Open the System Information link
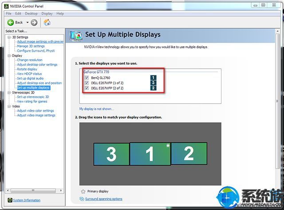This screenshot has height=210, width=284. (27, 200)
